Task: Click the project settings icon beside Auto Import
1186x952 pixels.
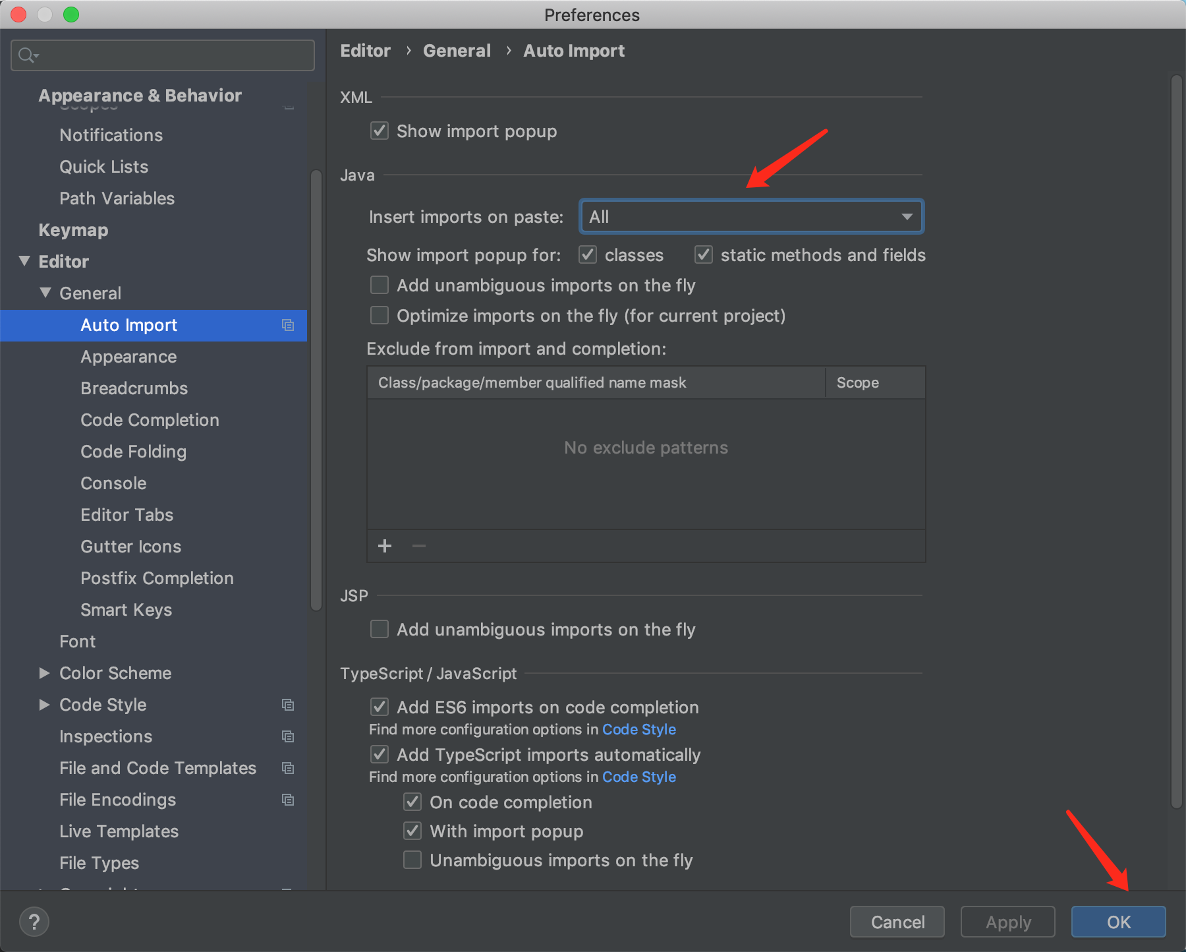Action: (x=288, y=325)
